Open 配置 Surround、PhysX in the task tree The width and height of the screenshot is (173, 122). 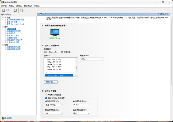tap(15, 24)
